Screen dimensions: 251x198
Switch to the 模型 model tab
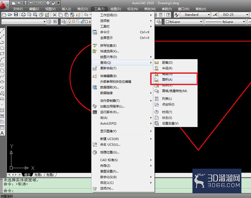pyautogui.click(x=27, y=175)
